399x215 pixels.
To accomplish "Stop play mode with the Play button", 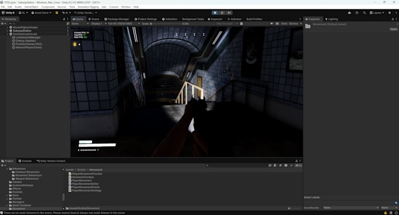I will tap(215, 12).
